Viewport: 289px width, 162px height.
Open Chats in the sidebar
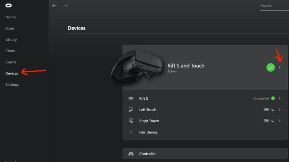[10, 51]
